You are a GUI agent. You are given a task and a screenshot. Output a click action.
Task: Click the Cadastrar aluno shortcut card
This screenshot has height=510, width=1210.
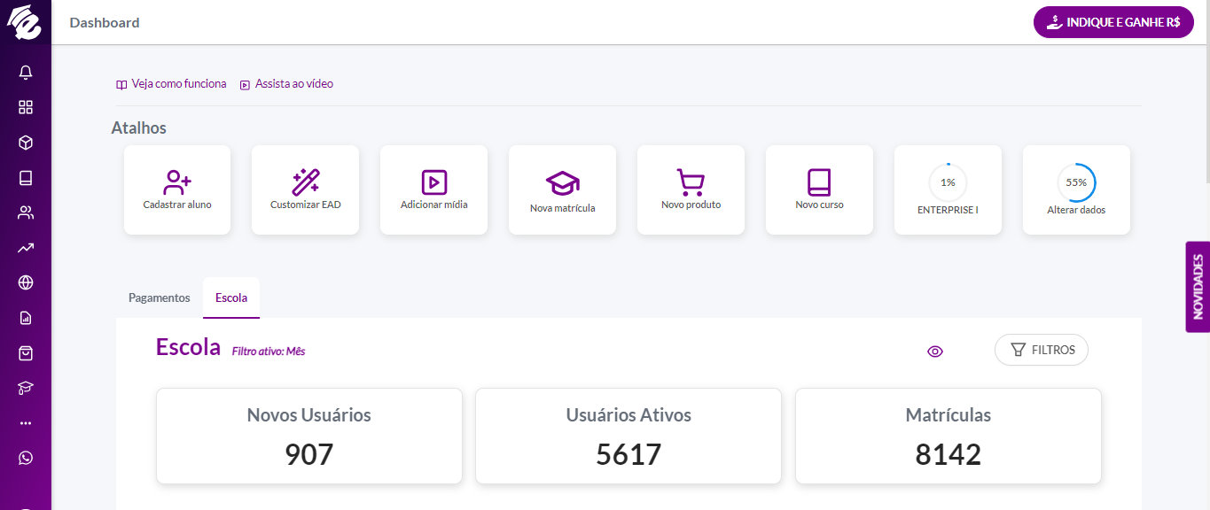[177, 189]
